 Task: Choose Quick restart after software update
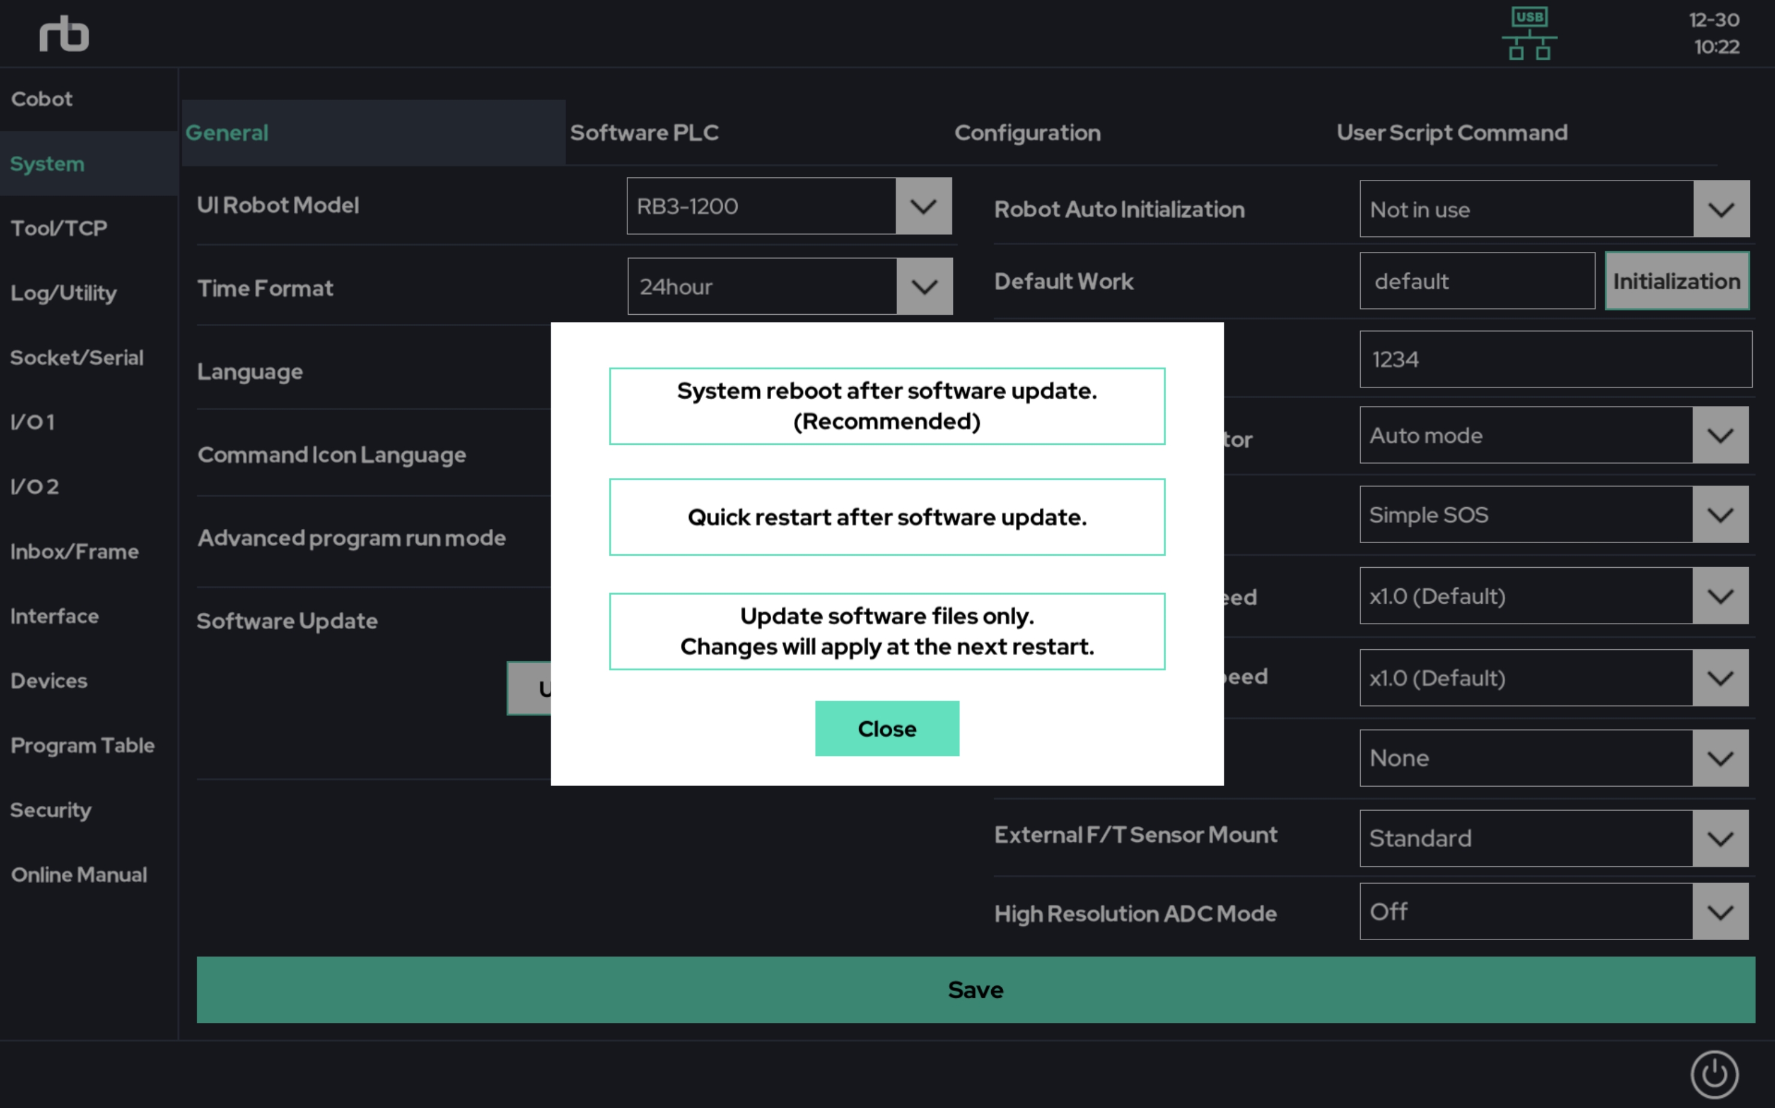887,517
